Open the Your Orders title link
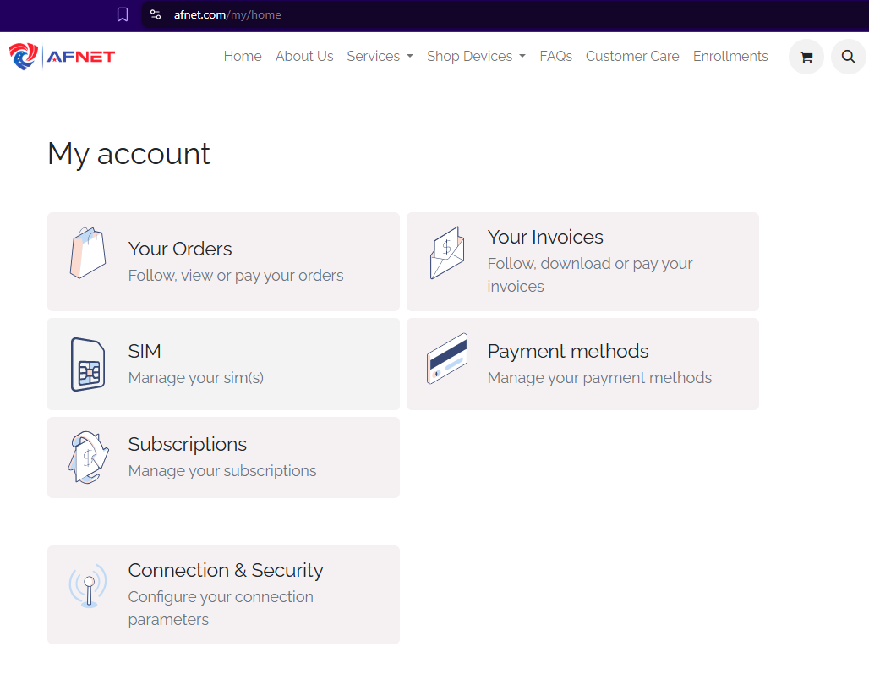Screen dimensions: 869x674 pos(180,249)
